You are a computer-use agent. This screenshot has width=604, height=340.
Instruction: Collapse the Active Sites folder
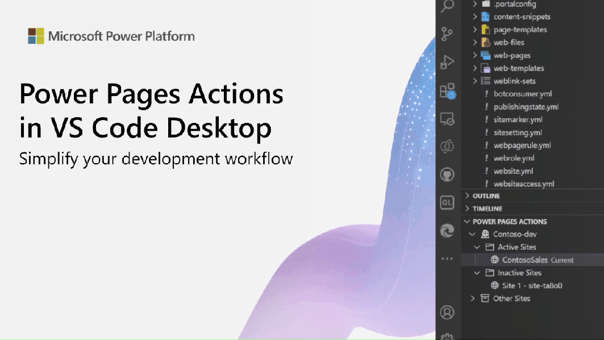pos(516,247)
